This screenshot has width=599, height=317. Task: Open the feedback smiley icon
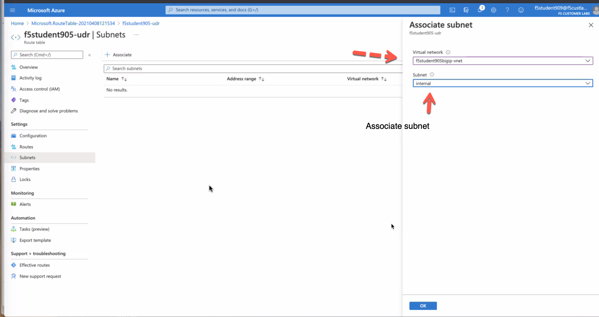click(x=521, y=10)
